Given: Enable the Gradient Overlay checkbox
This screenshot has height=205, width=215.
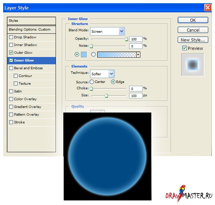Looking at the screenshot, I should click(11, 107).
